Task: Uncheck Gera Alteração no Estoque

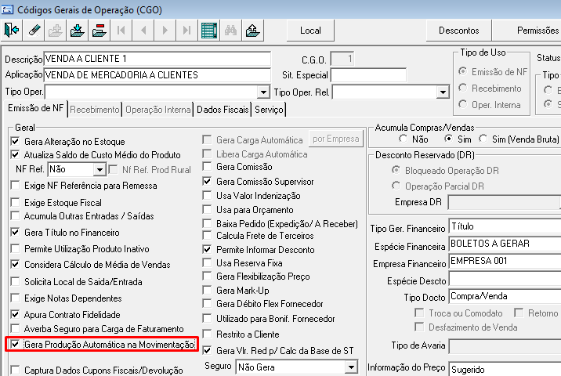Action: coord(15,141)
